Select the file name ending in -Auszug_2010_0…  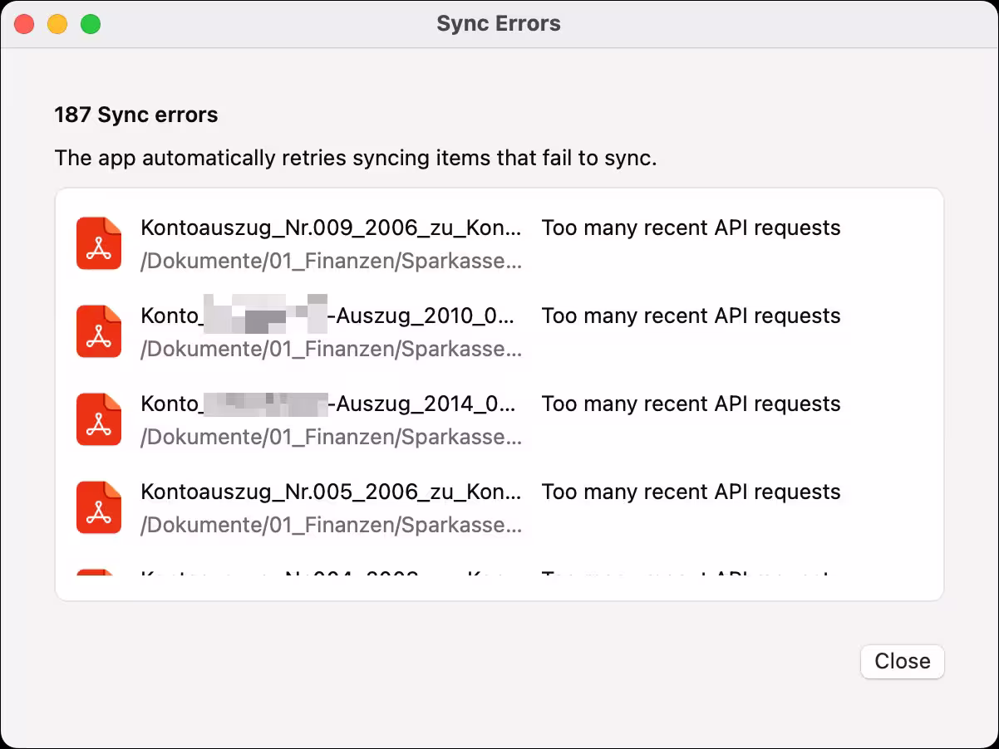coord(328,316)
